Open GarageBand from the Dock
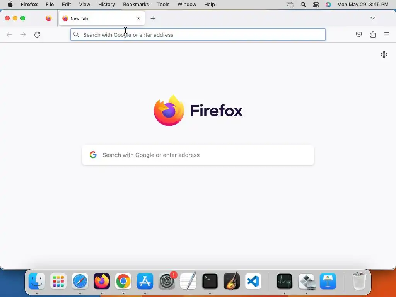Image resolution: width=396 pixels, height=297 pixels. (232, 281)
